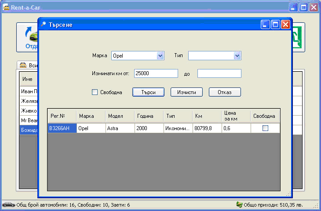The image size is (321, 211).
Task: Click the Търси search button
Action: tap(148, 92)
